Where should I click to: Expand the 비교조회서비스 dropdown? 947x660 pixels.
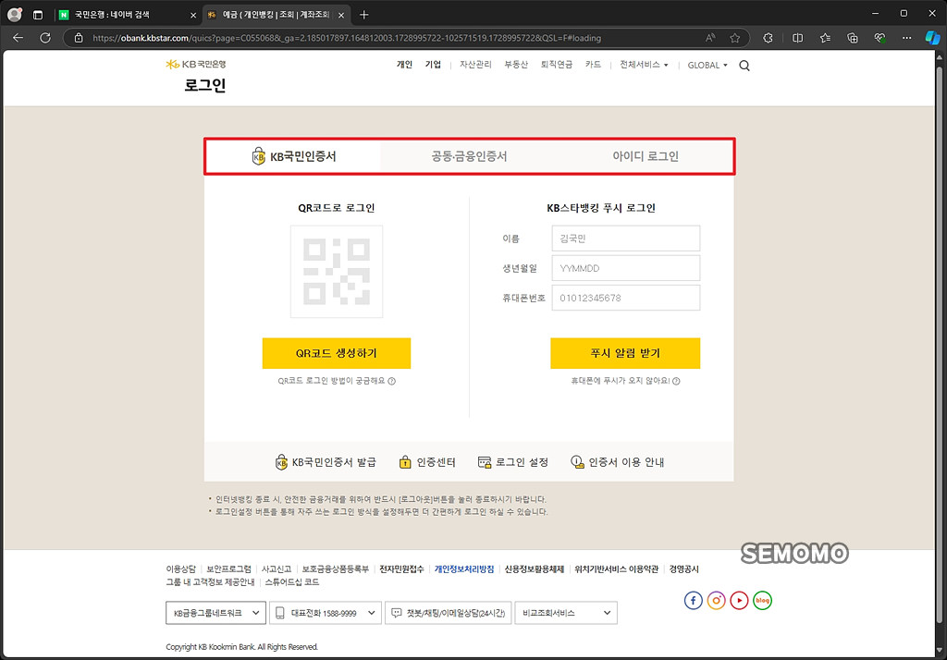click(566, 613)
